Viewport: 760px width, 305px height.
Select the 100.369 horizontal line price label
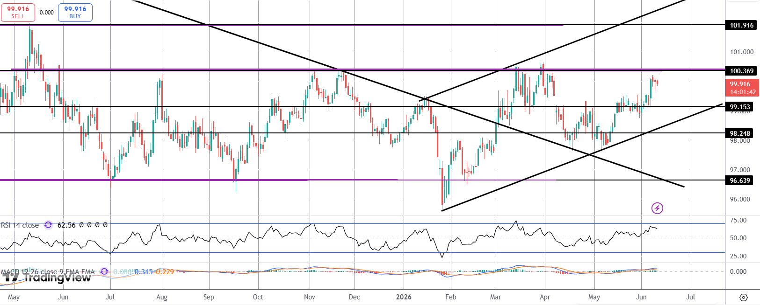coord(742,71)
